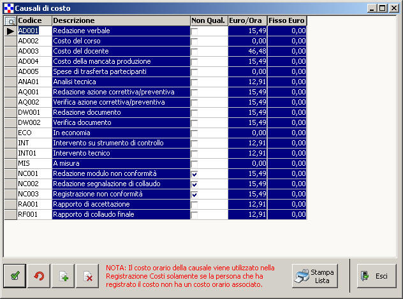Uncheck Non Qual. for NC001 row
403x299 pixels.
click(x=194, y=174)
